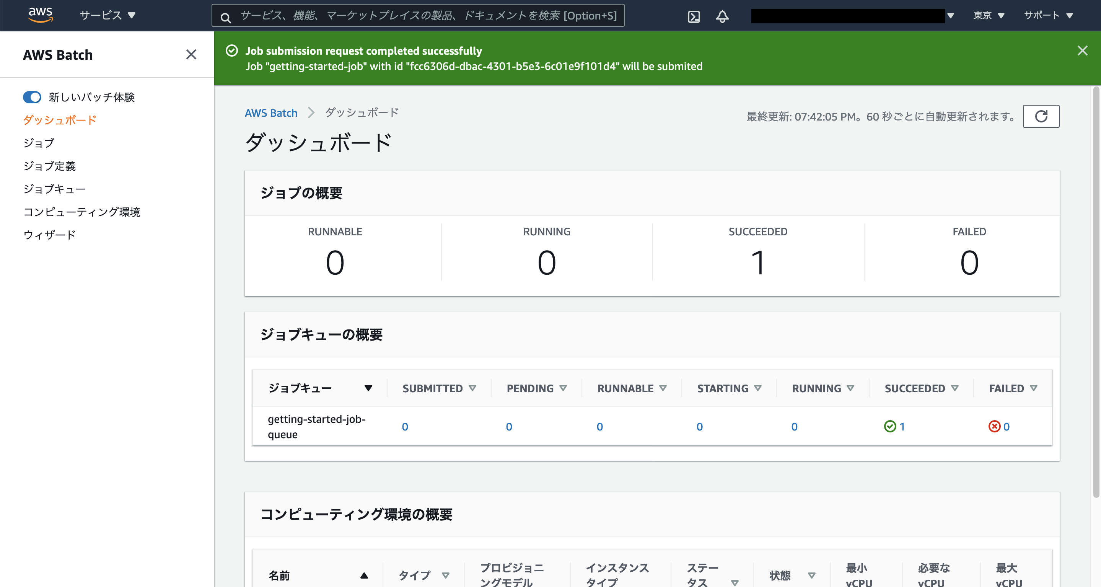Open SUBMITTED count for getting-started-job-queue

tap(405, 427)
